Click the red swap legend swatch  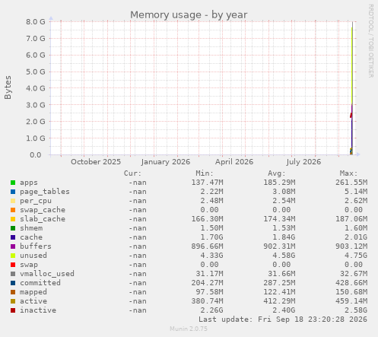coord(13,265)
